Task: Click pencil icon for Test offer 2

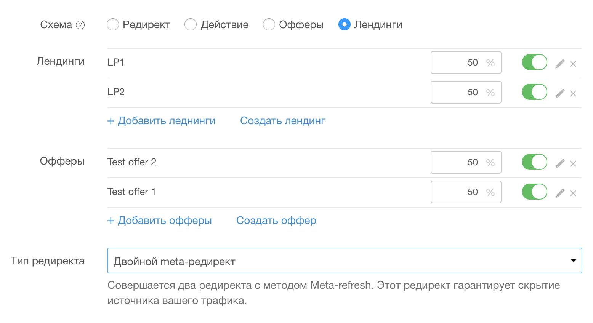Action: (x=560, y=163)
